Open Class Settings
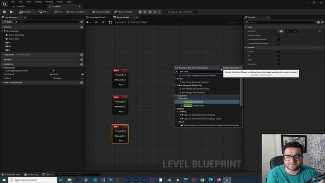This screenshot has height=183, width=325. (x=101, y=12)
